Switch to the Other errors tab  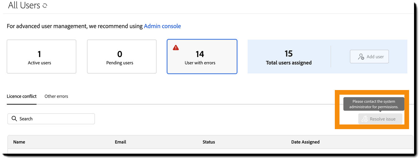(x=56, y=96)
